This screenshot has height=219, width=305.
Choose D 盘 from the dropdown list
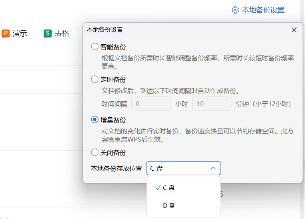click(x=183, y=205)
